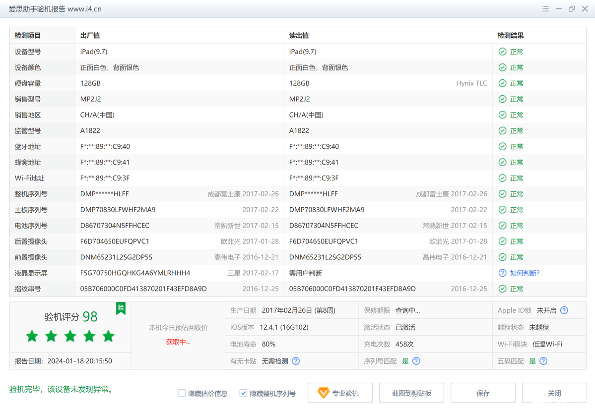This screenshot has width=595, height=410.
Task: Click the fifth green rating star
Action: point(109,336)
